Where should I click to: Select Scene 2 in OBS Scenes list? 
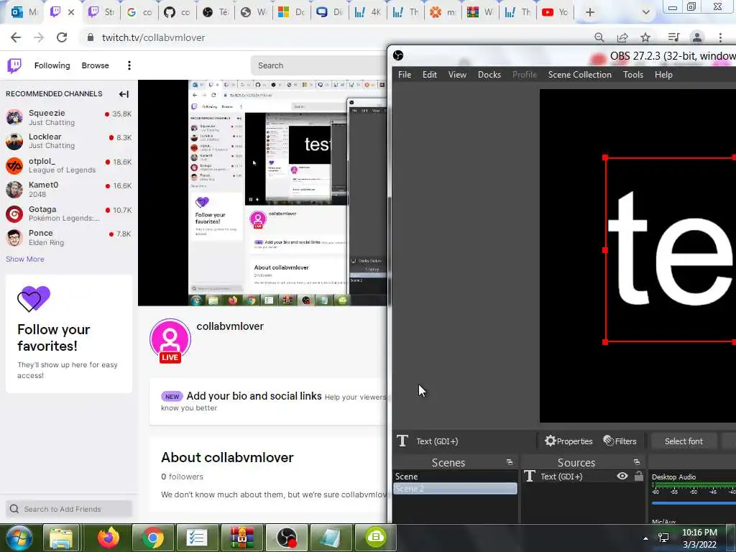[455, 489]
